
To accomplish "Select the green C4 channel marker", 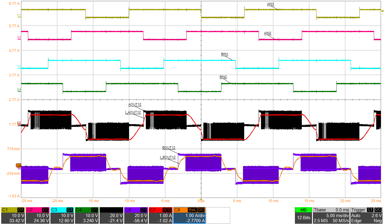I will (x=19, y=90).
